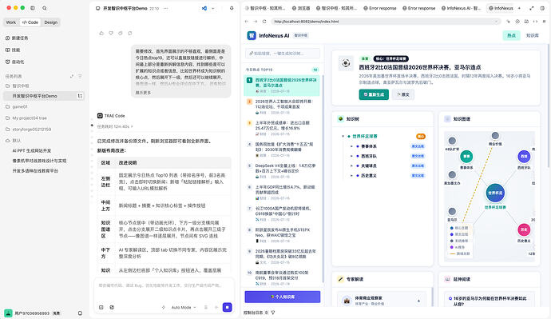This screenshot has height=319, width=551.
Task: Reload the localhost page in the browser
Action: [264, 22]
